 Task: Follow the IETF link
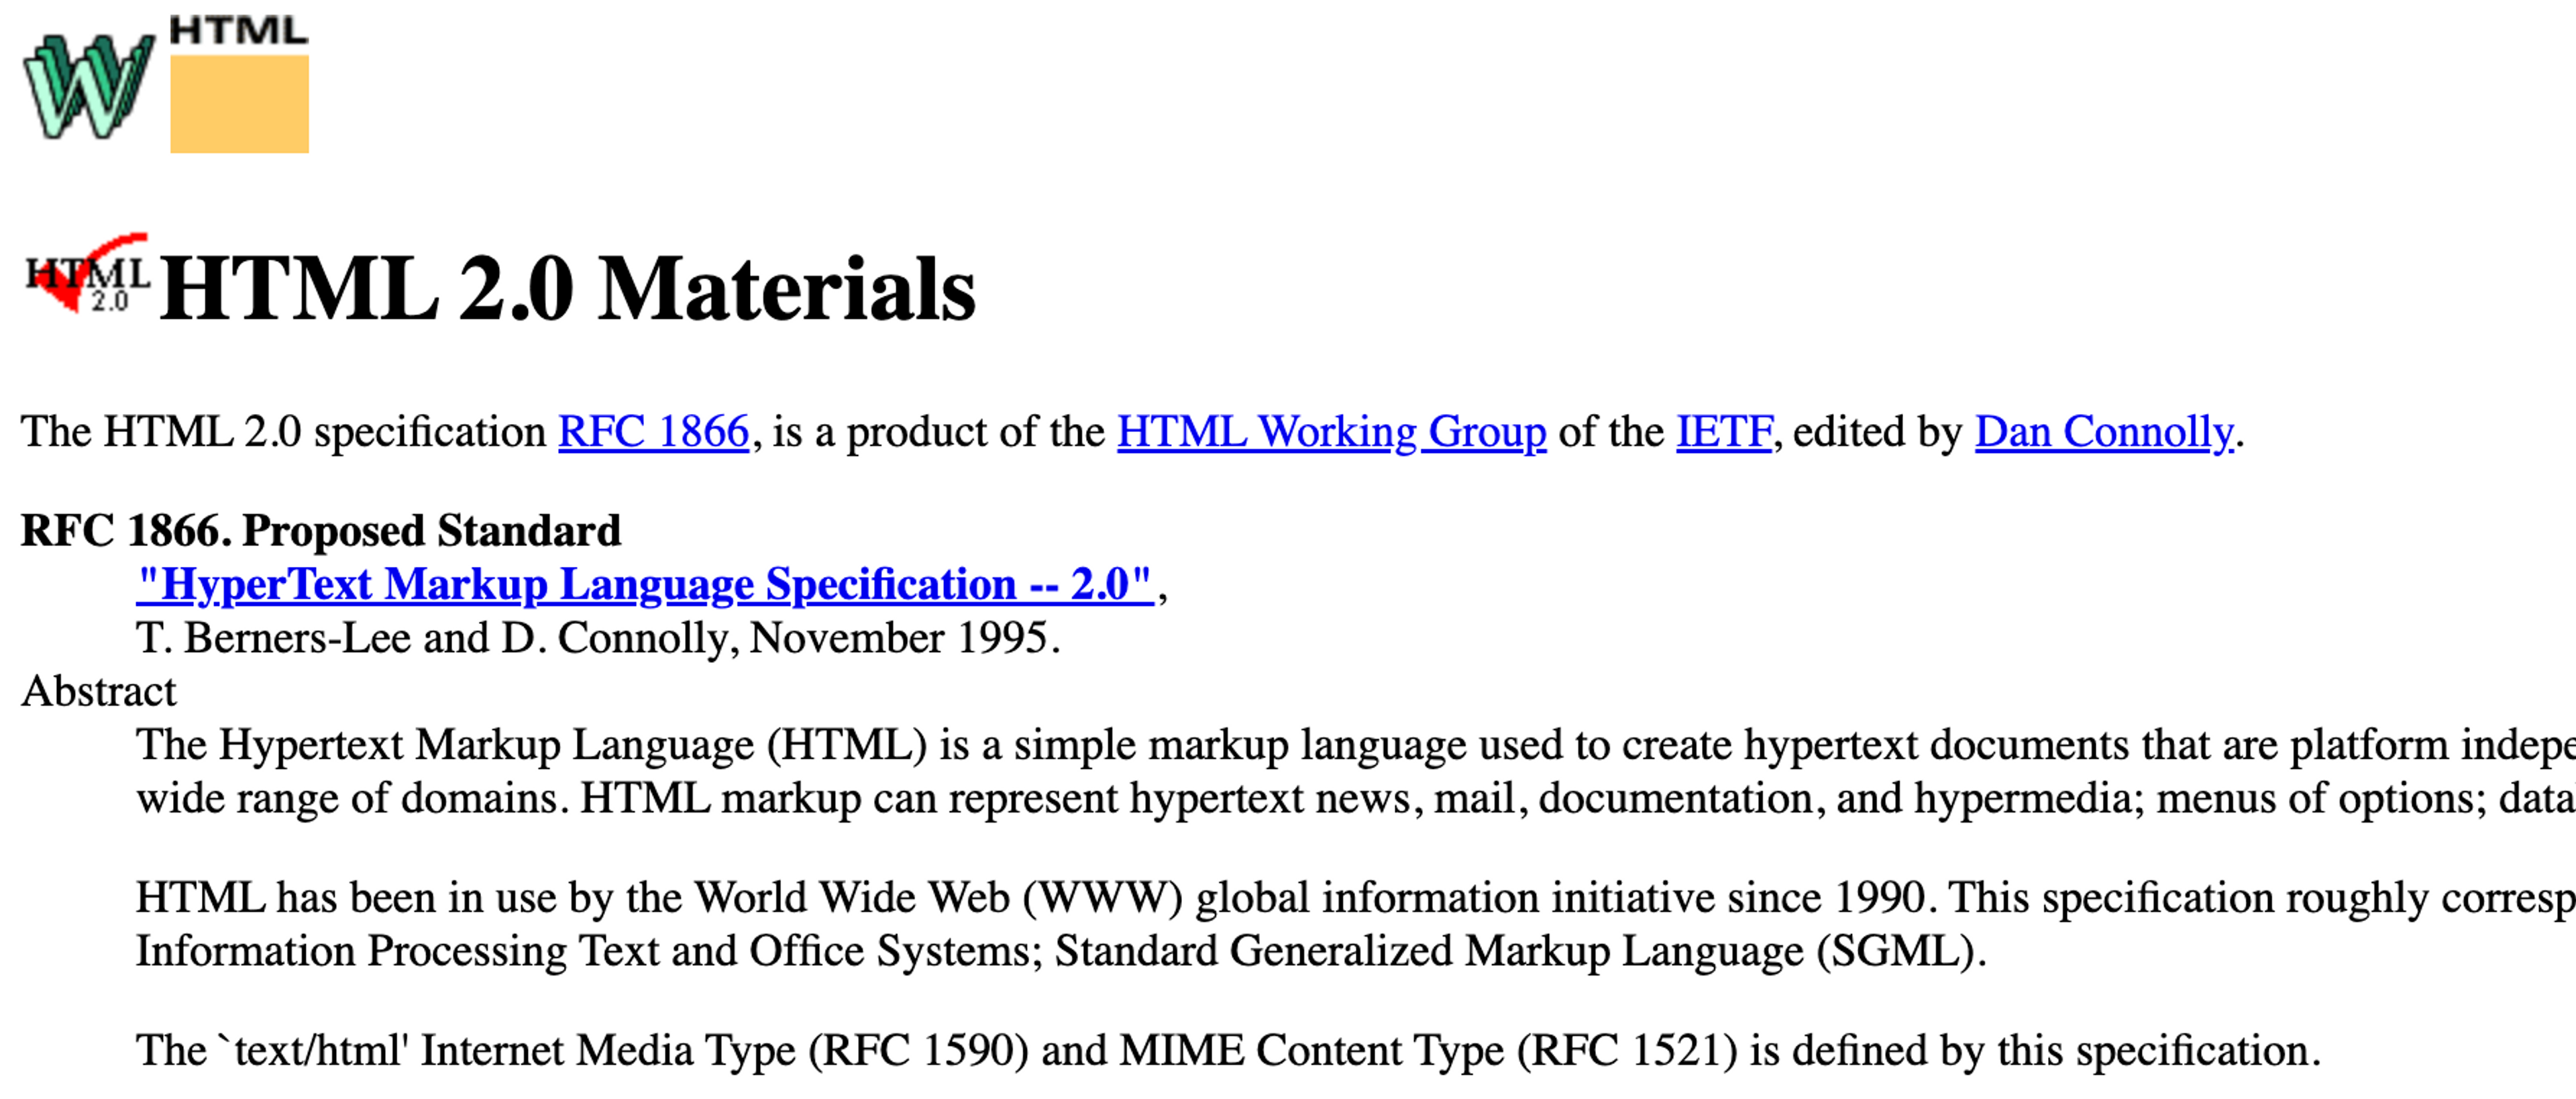point(1724,432)
